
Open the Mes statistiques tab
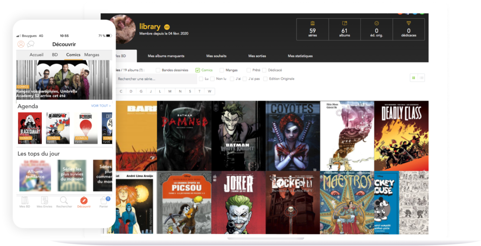300,56
